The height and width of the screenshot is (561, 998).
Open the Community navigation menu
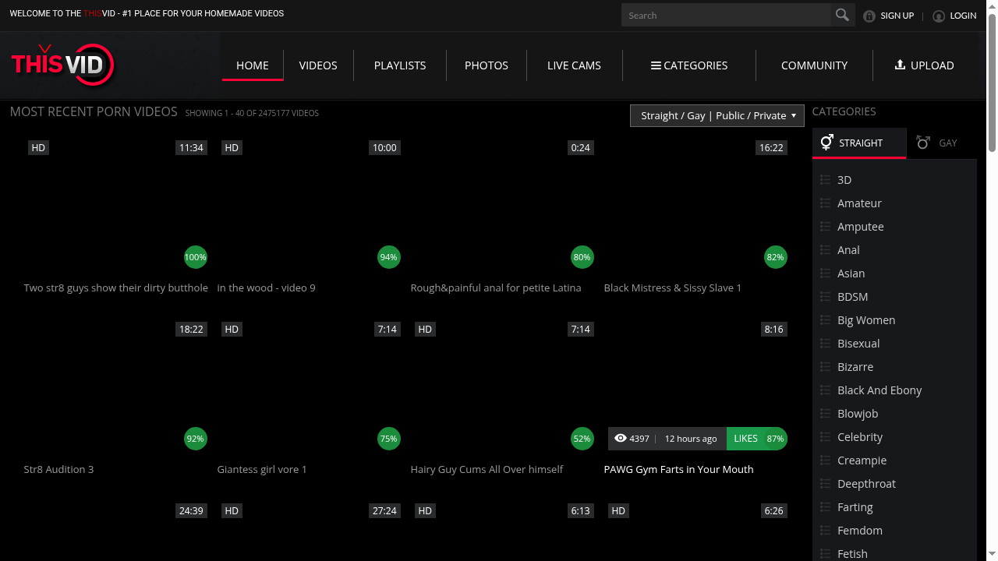(x=814, y=65)
